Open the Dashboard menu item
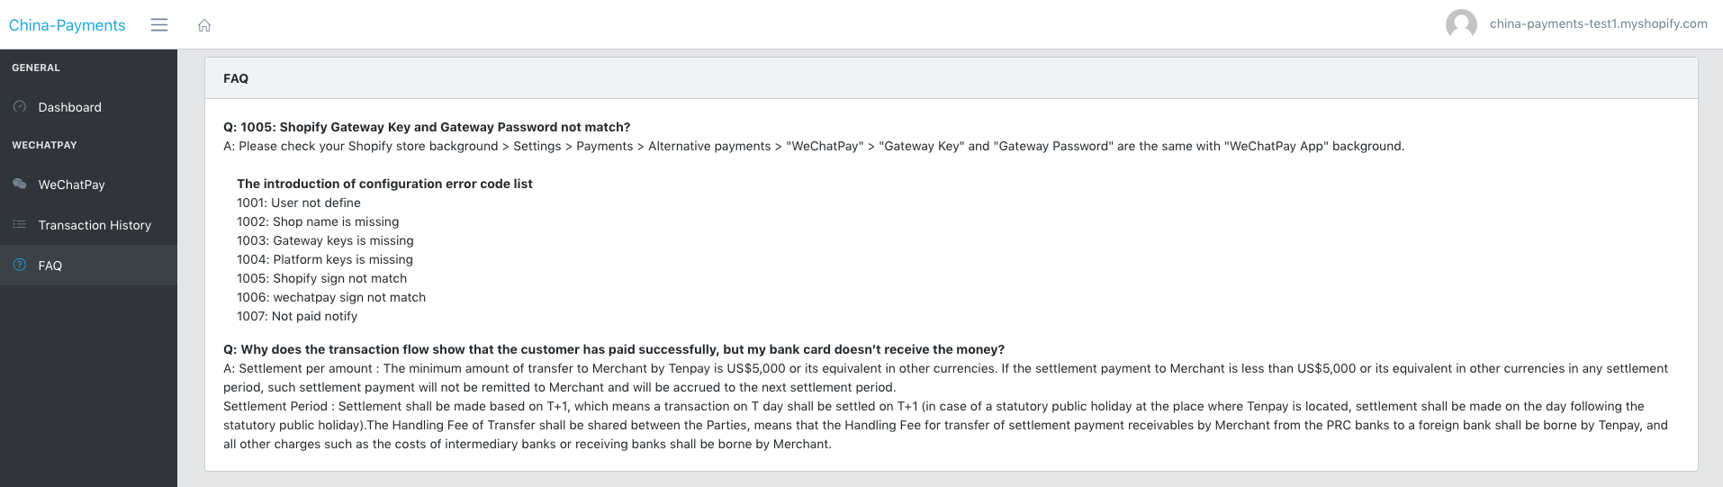1723x487 pixels. pyautogui.click(x=69, y=107)
